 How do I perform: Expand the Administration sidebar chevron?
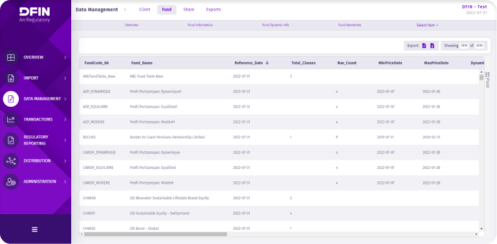click(x=65, y=182)
